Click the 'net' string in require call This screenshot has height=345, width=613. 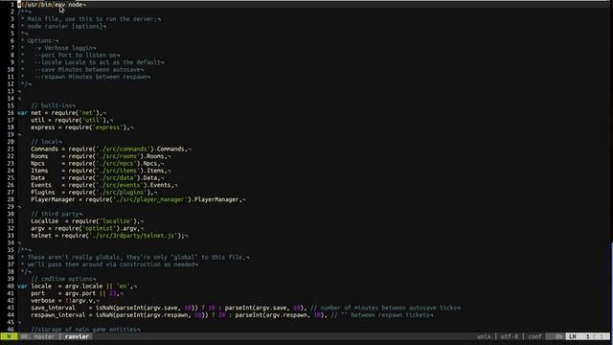pos(87,113)
